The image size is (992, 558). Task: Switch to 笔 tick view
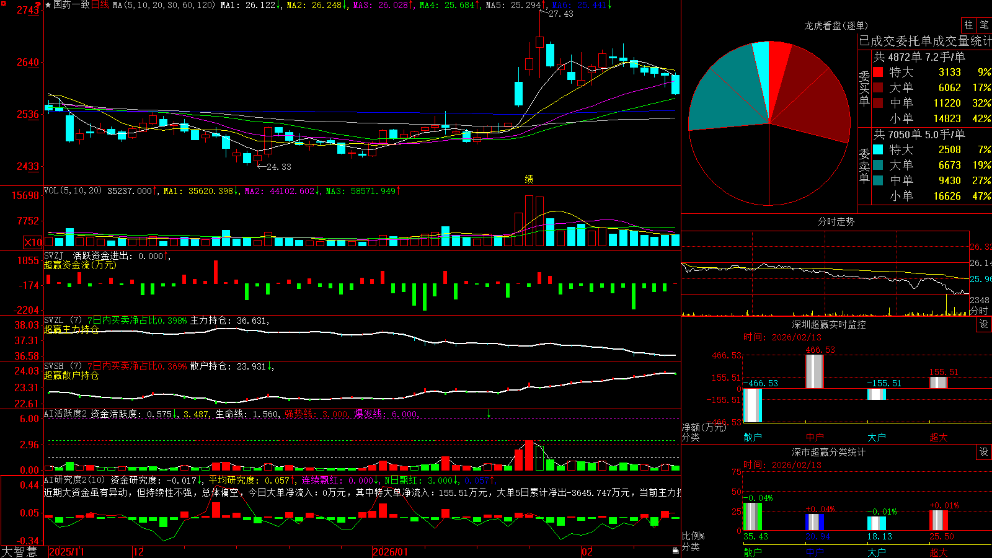click(x=985, y=25)
